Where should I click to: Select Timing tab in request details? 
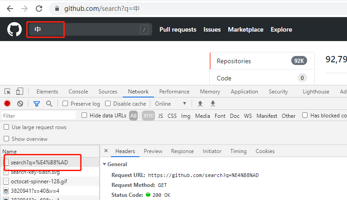pos(238,151)
